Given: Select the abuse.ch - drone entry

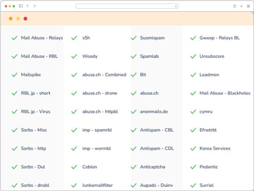Looking at the screenshot, I should [x=100, y=93].
